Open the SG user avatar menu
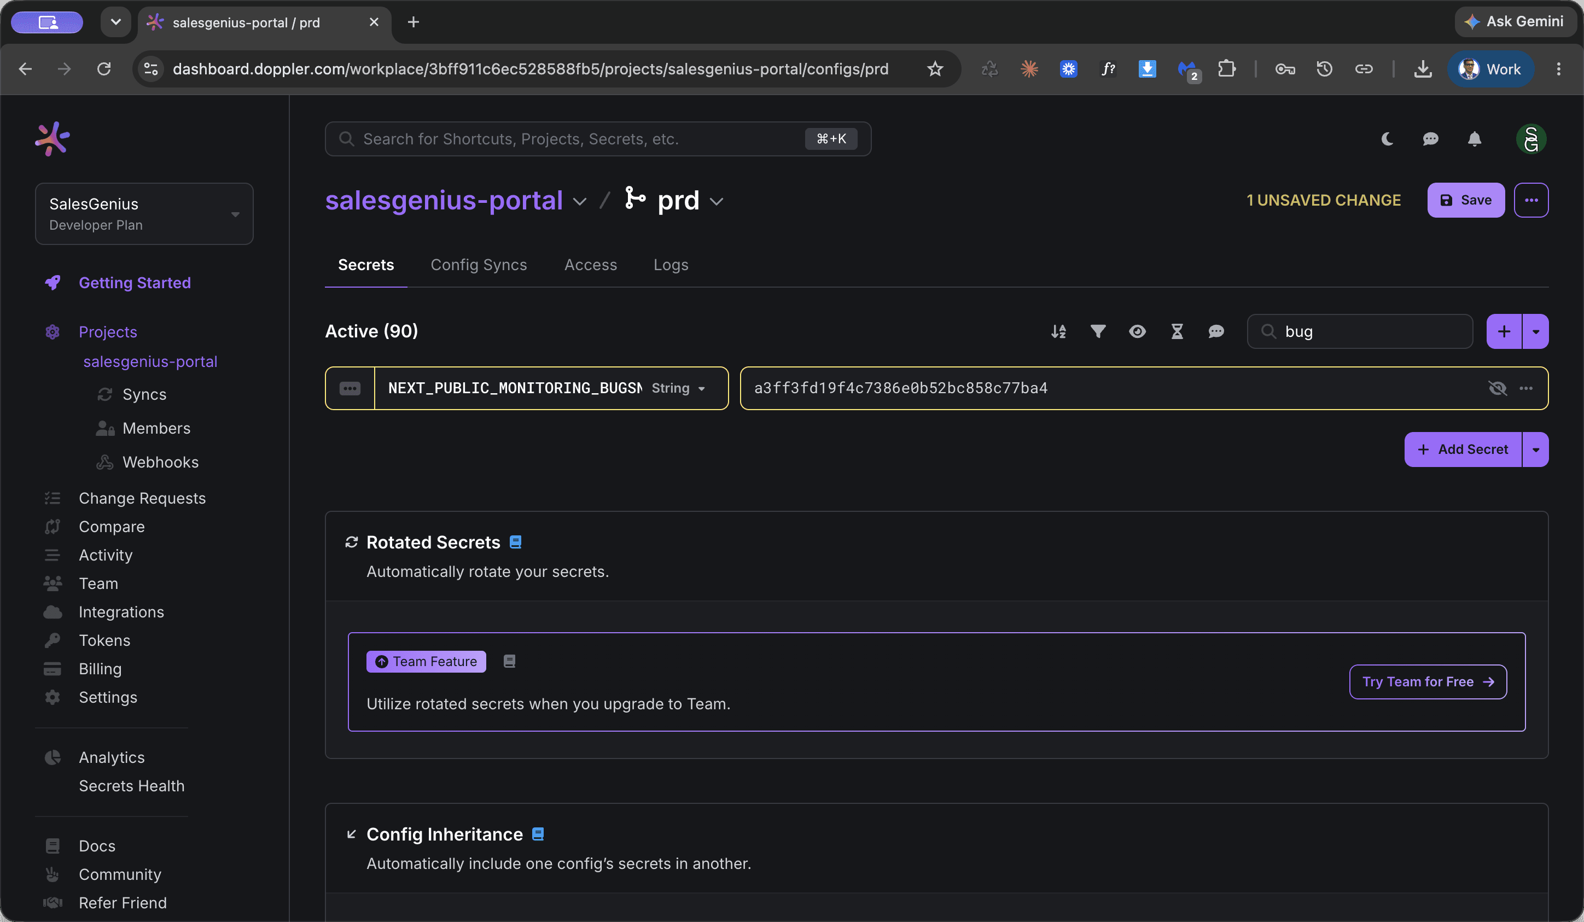 (1531, 139)
